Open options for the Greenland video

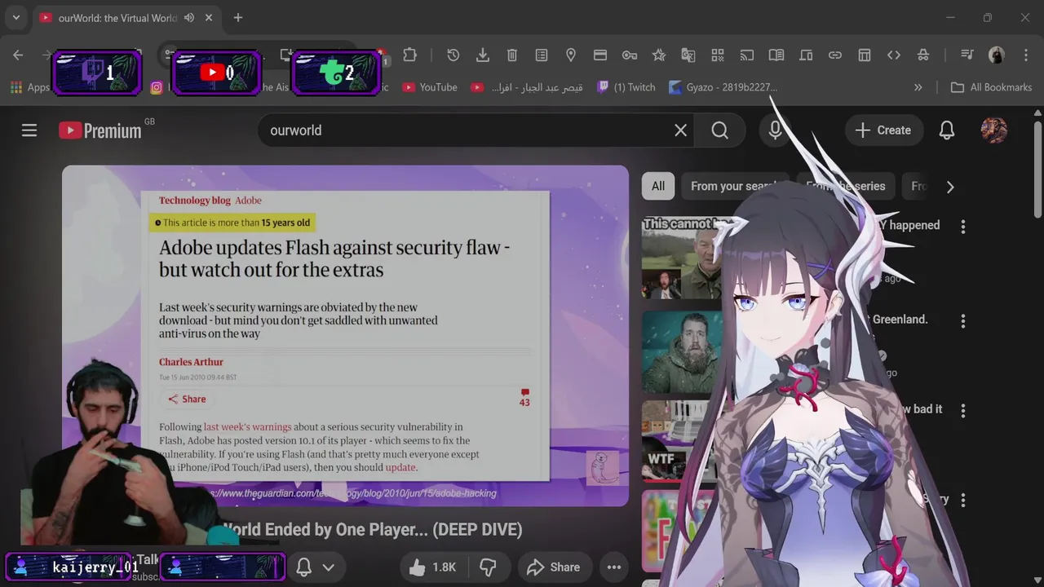click(963, 321)
